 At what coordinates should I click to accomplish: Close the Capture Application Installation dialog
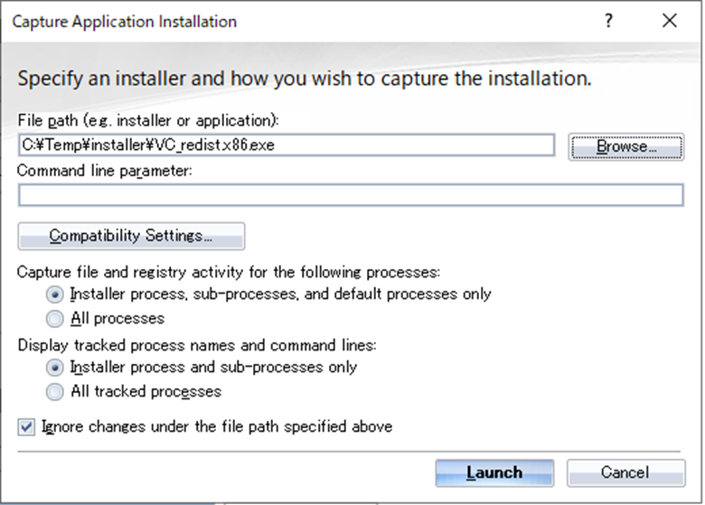[x=670, y=21]
